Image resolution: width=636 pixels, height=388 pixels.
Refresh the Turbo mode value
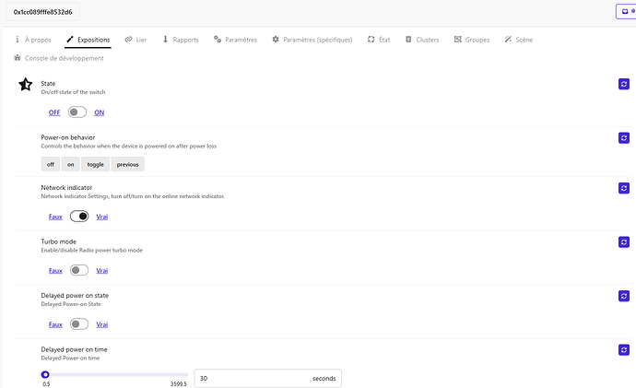(x=623, y=242)
